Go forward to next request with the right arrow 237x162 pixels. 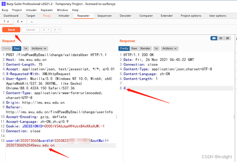[x=55, y=30]
